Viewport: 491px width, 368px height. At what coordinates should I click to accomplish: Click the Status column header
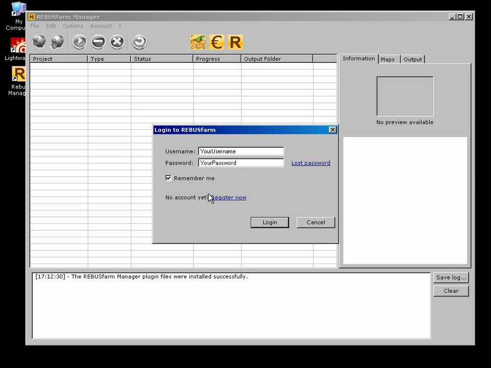pos(162,59)
